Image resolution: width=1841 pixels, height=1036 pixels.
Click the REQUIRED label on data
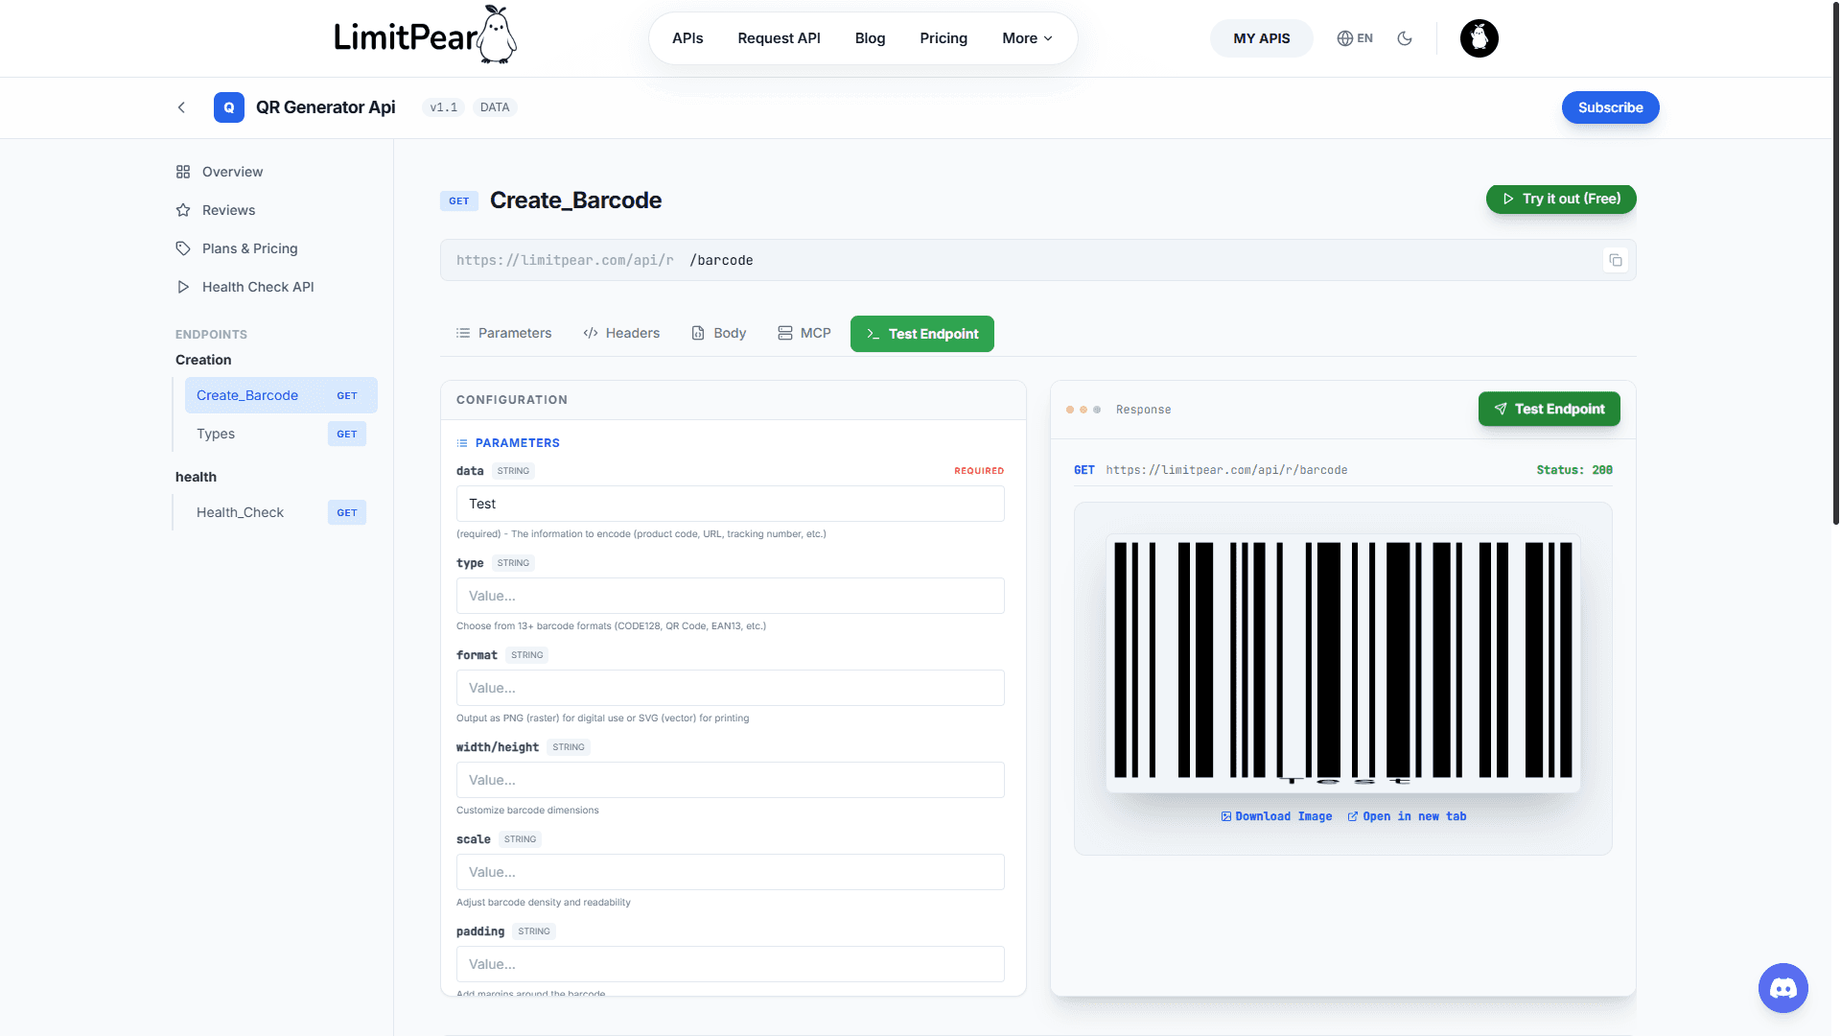979,471
